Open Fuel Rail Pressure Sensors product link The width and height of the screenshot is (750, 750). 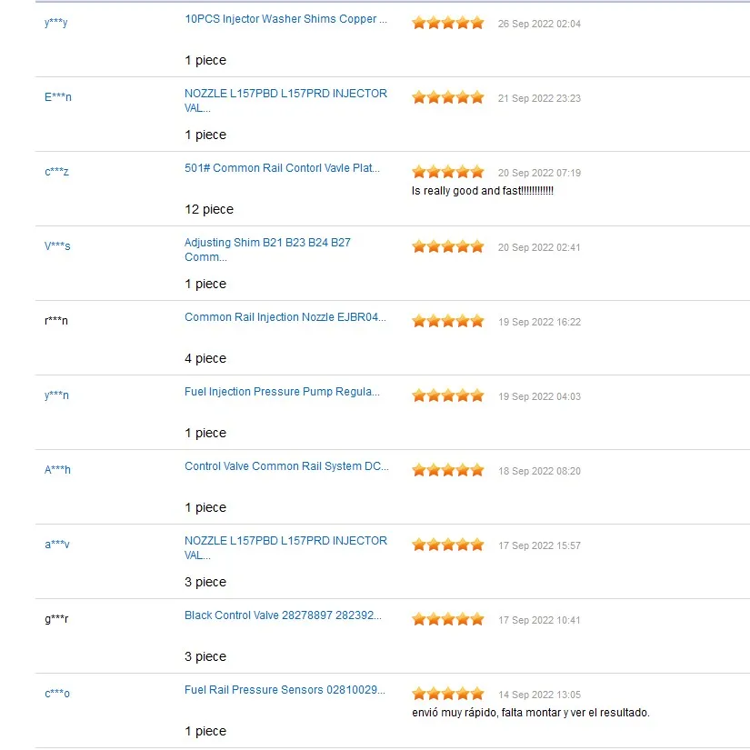click(285, 690)
